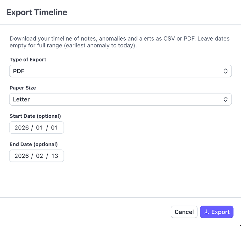Click the Paper Size label
The image size is (241, 226).
[x=23, y=88]
